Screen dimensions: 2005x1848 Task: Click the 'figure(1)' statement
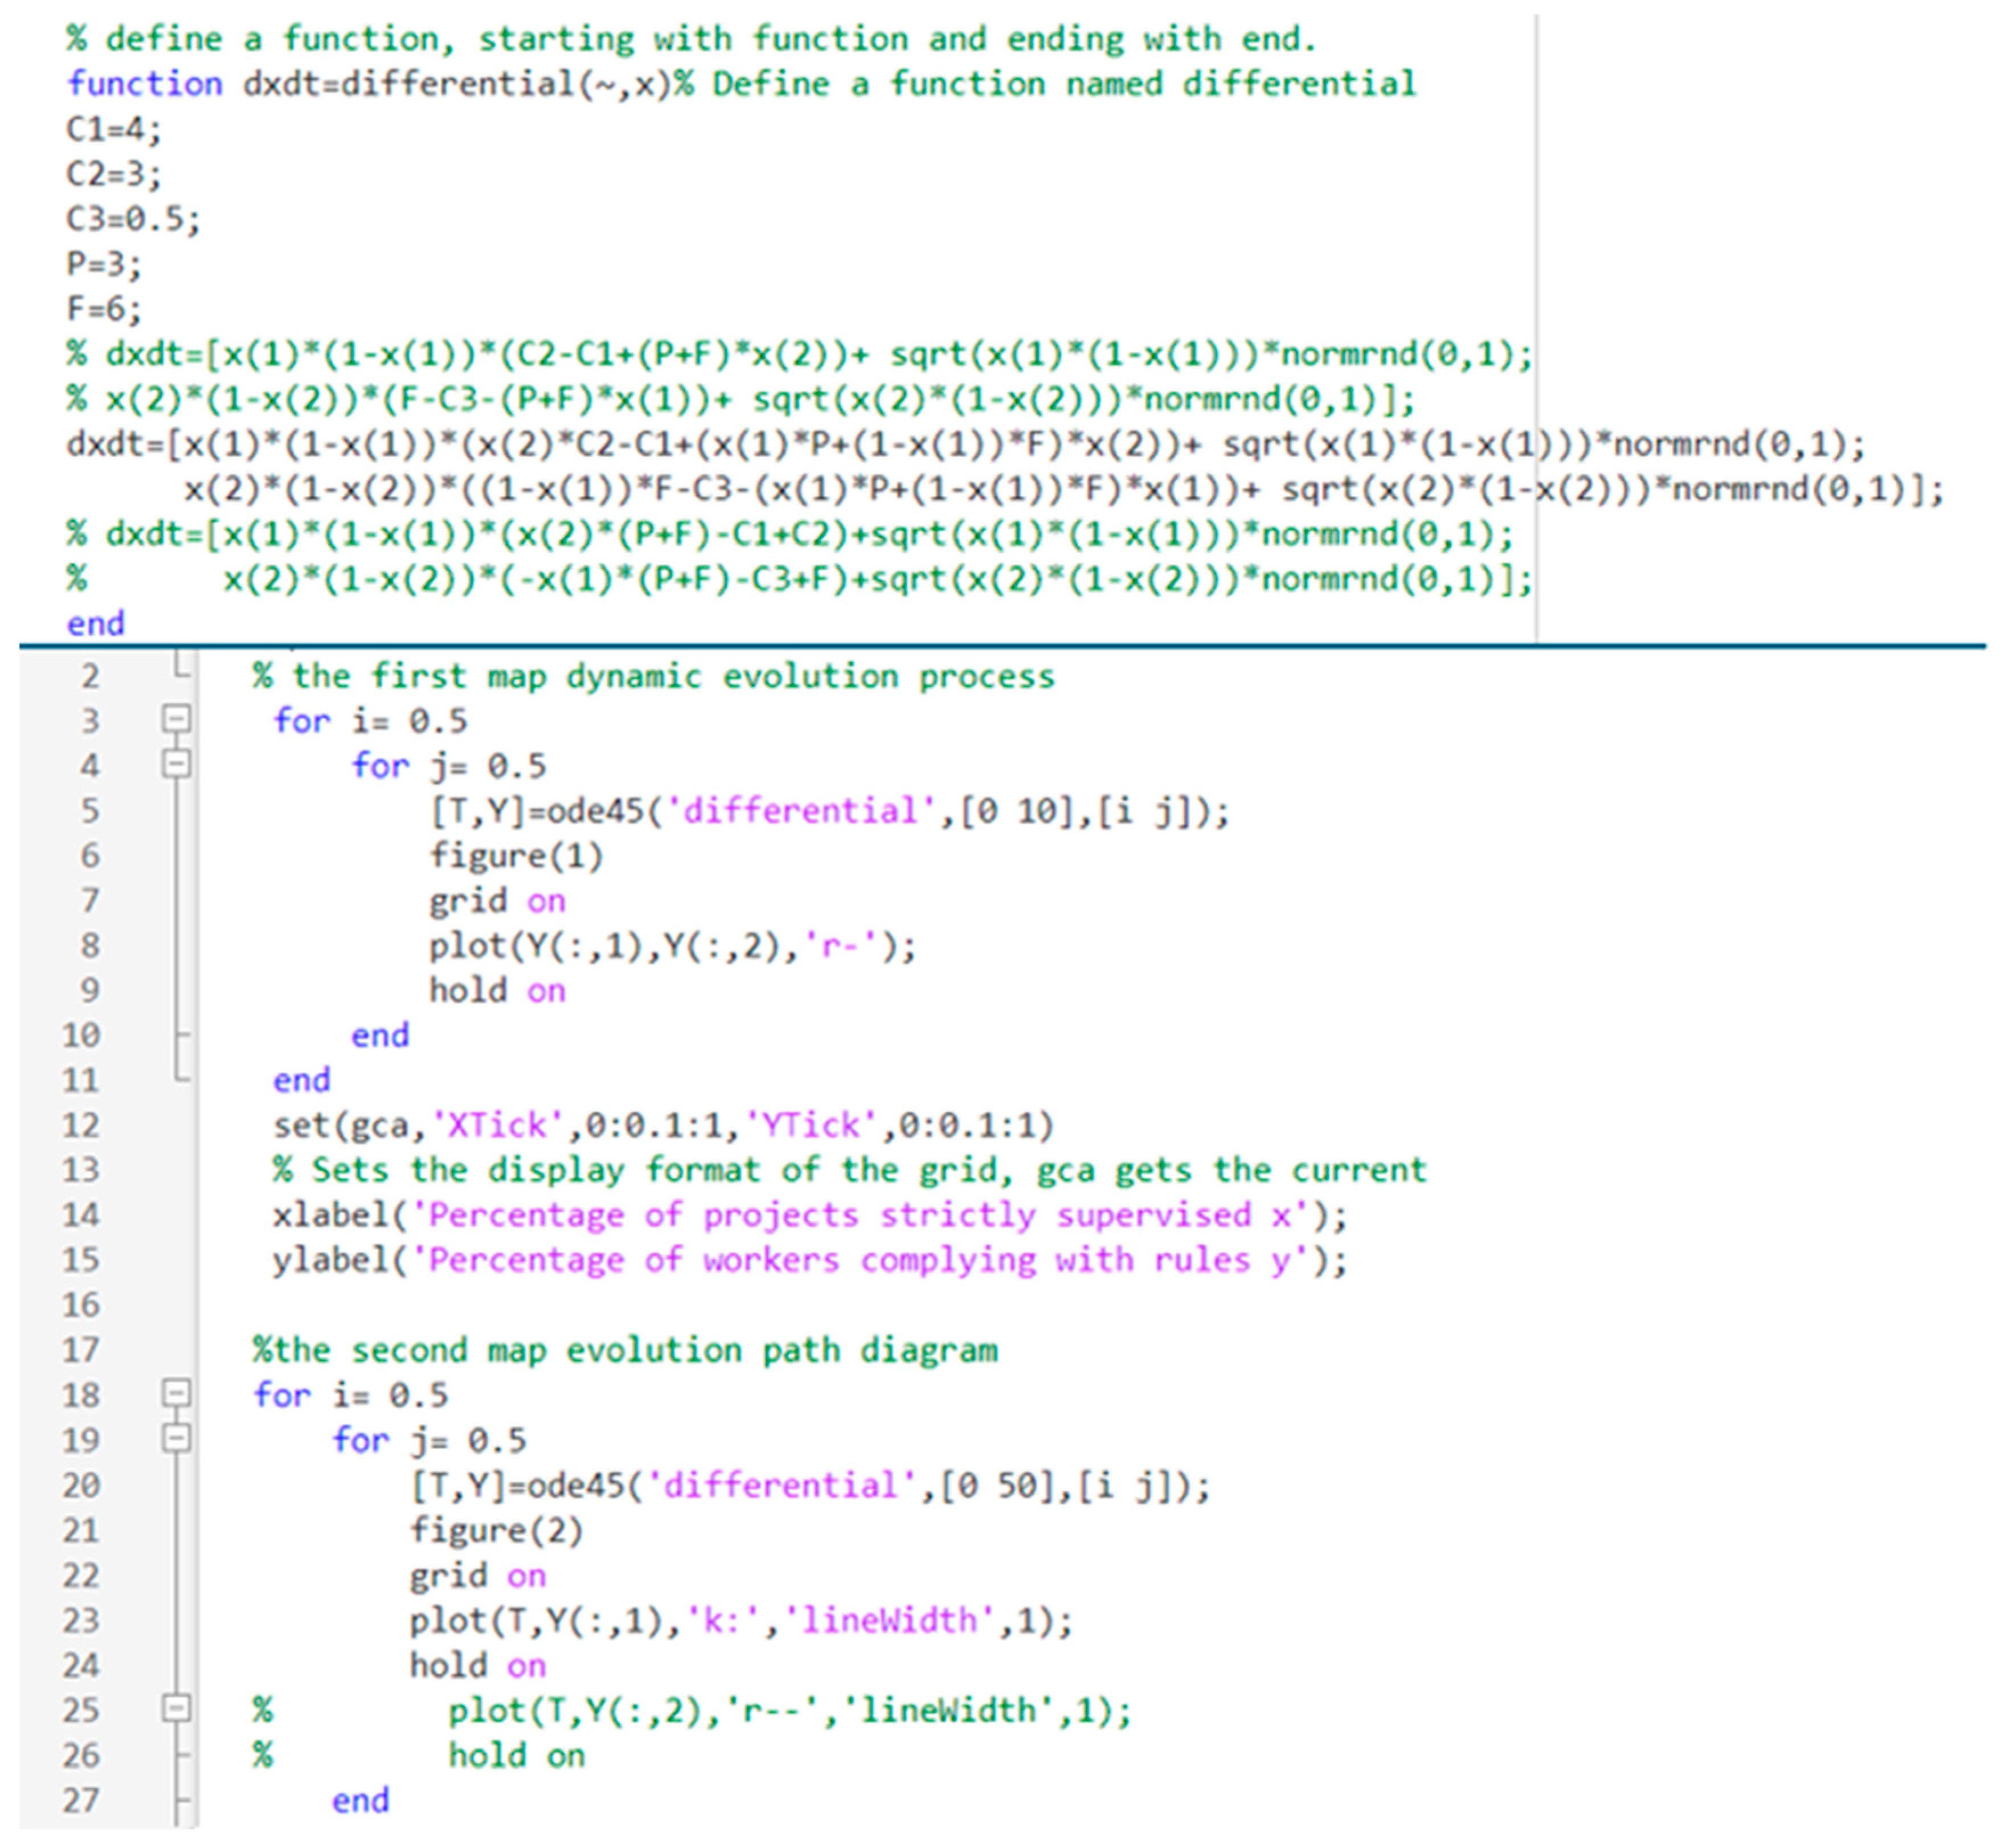point(515,856)
